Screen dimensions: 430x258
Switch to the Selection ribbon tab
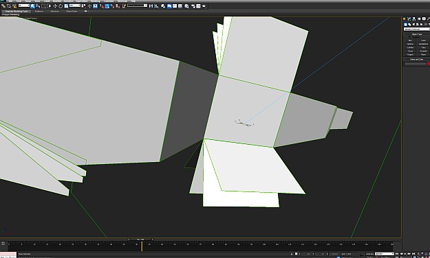[x=54, y=11]
